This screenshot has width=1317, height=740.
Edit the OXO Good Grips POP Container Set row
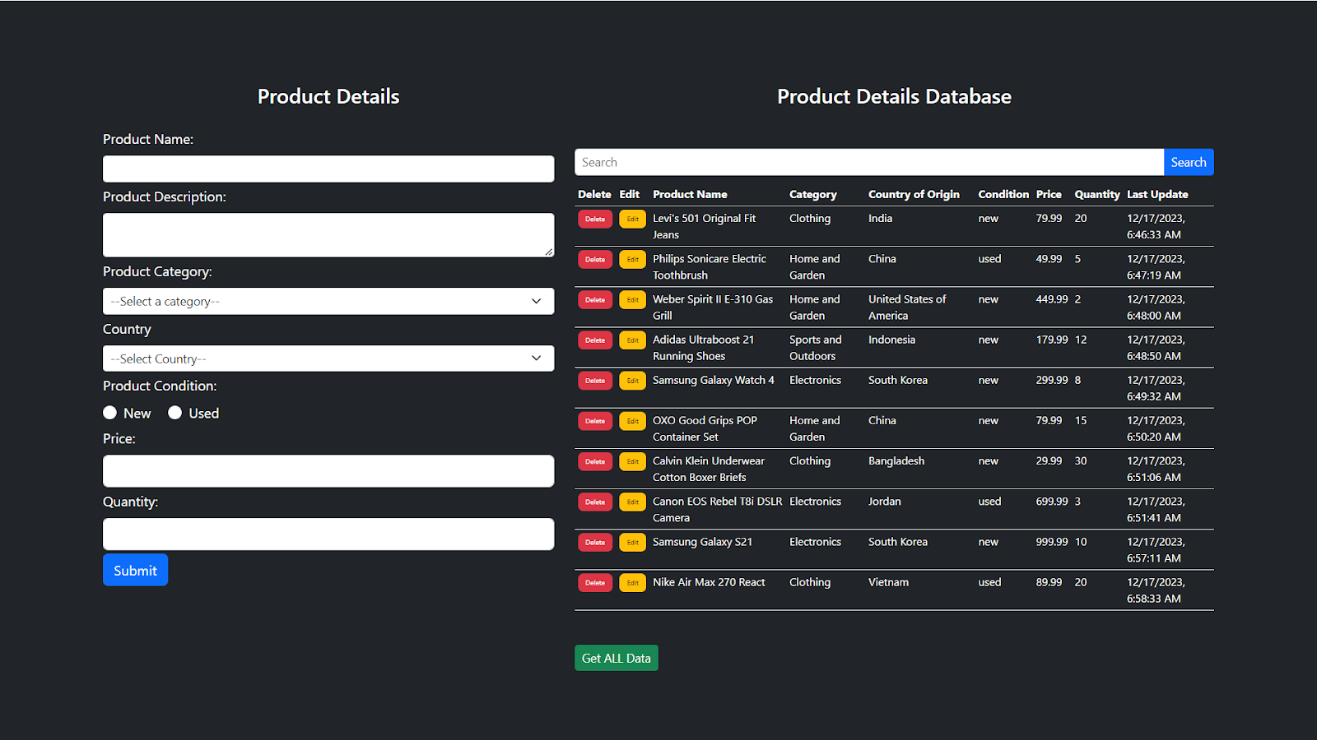(x=632, y=420)
